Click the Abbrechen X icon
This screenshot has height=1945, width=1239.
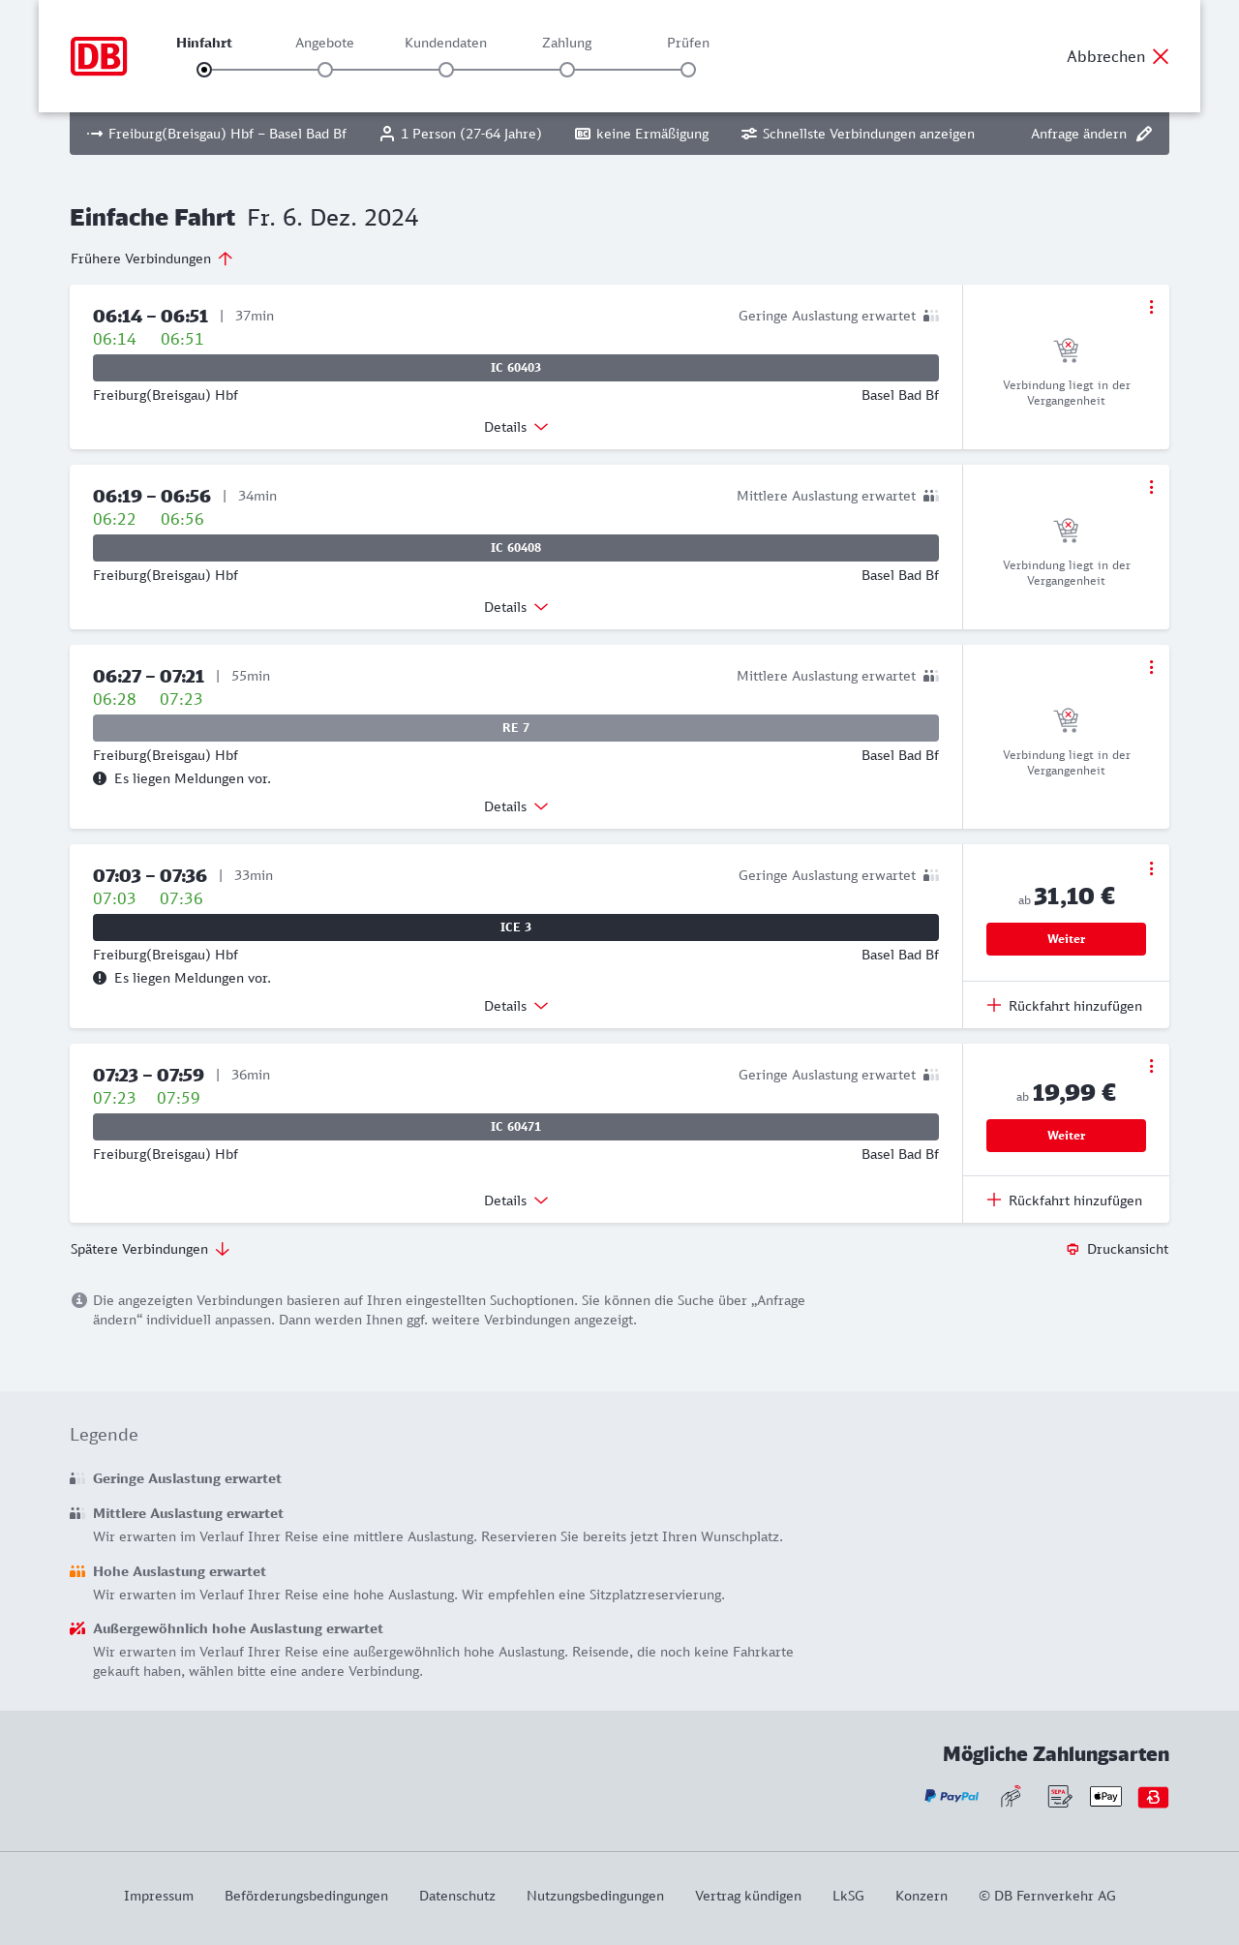[x=1161, y=56]
